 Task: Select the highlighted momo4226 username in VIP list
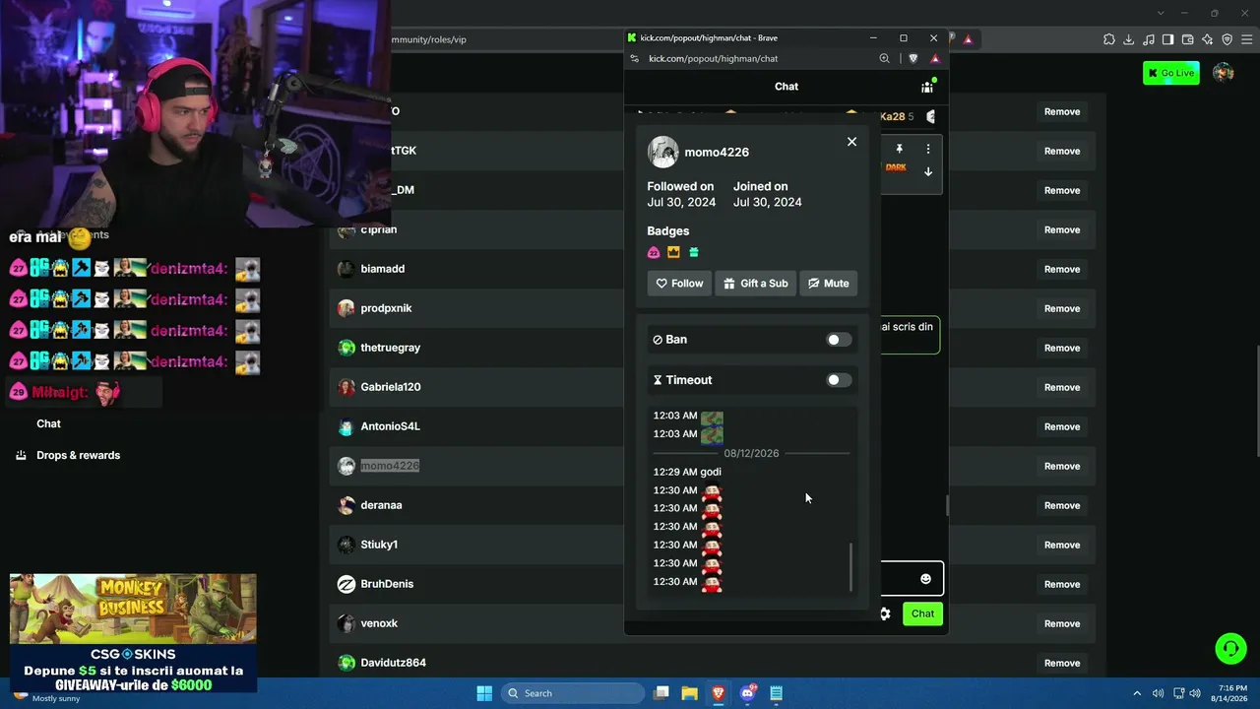click(x=390, y=466)
